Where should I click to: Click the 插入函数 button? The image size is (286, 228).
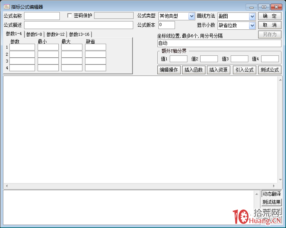194,70
